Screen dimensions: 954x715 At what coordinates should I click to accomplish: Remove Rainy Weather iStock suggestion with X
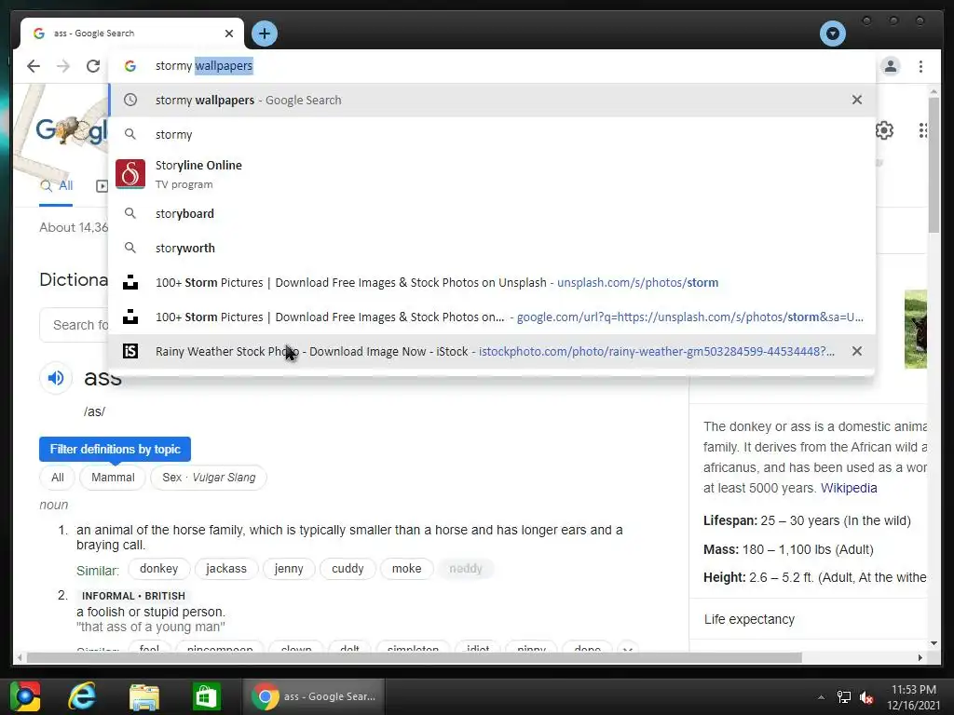[x=857, y=351]
